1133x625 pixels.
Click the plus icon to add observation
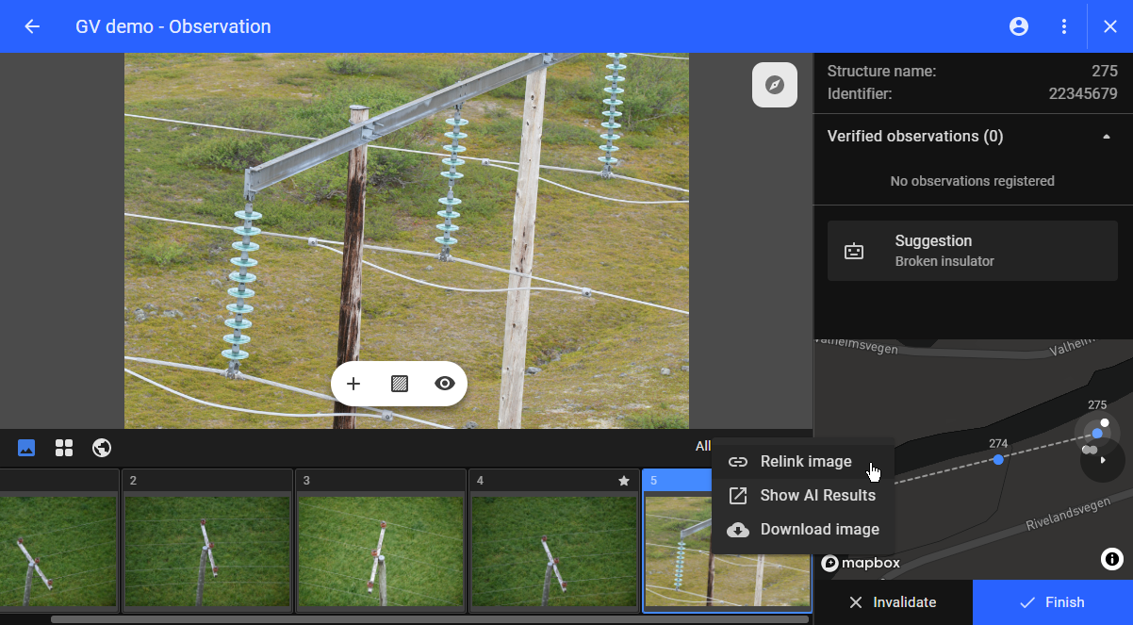coord(353,384)
